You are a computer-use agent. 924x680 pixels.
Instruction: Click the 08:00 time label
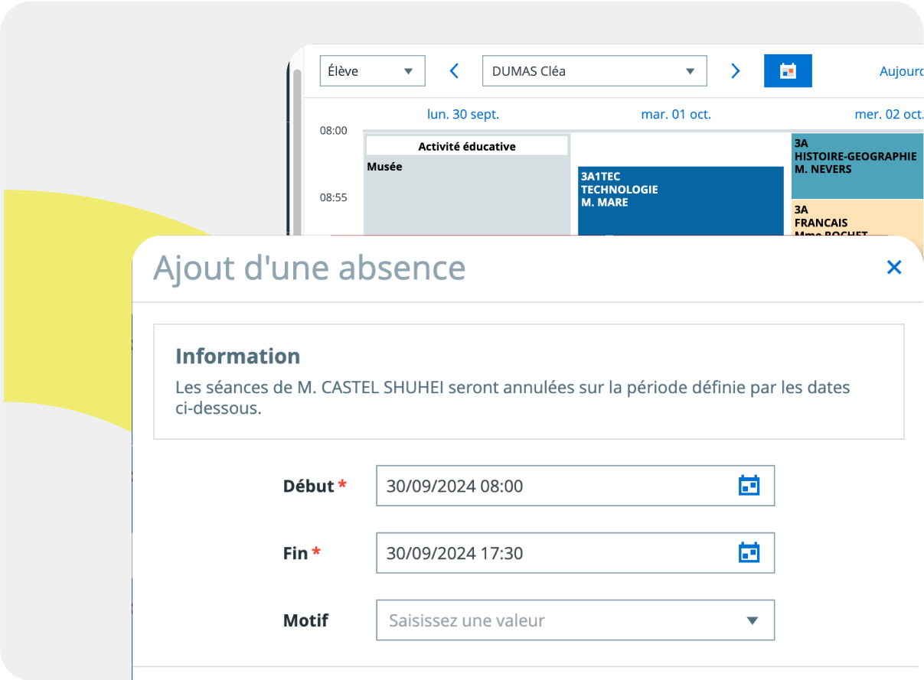pyautogui.click(x=333, y=131)
